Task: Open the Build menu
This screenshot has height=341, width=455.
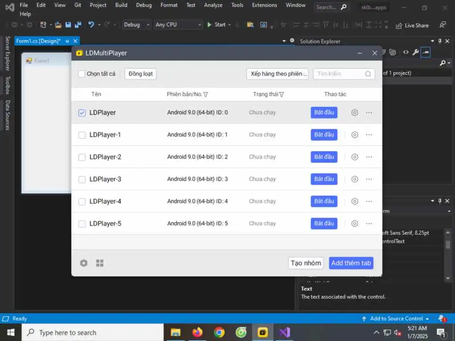Action: tap(121, 5)
